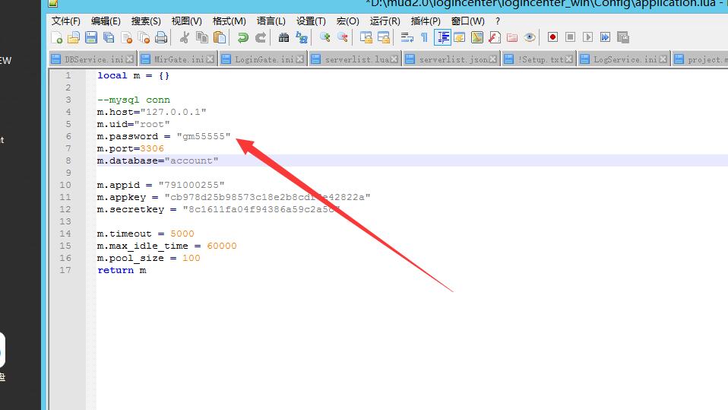Open the 文件(F) menu
Viewport: 728px width, 410px height.
65,21
